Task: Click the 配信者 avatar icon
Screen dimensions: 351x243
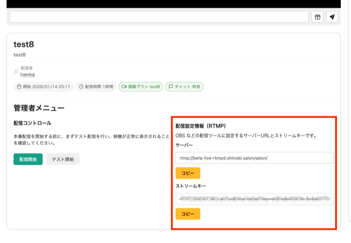Action: pos(16,72)
